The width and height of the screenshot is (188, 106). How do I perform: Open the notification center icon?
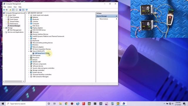point(184,104)
